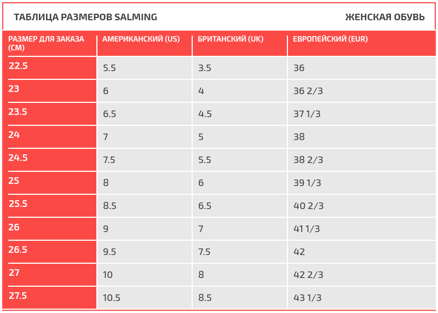Select European size 41 1/3 cell
The width and height of the screenshot is (438, 313).
pos(307,229)
